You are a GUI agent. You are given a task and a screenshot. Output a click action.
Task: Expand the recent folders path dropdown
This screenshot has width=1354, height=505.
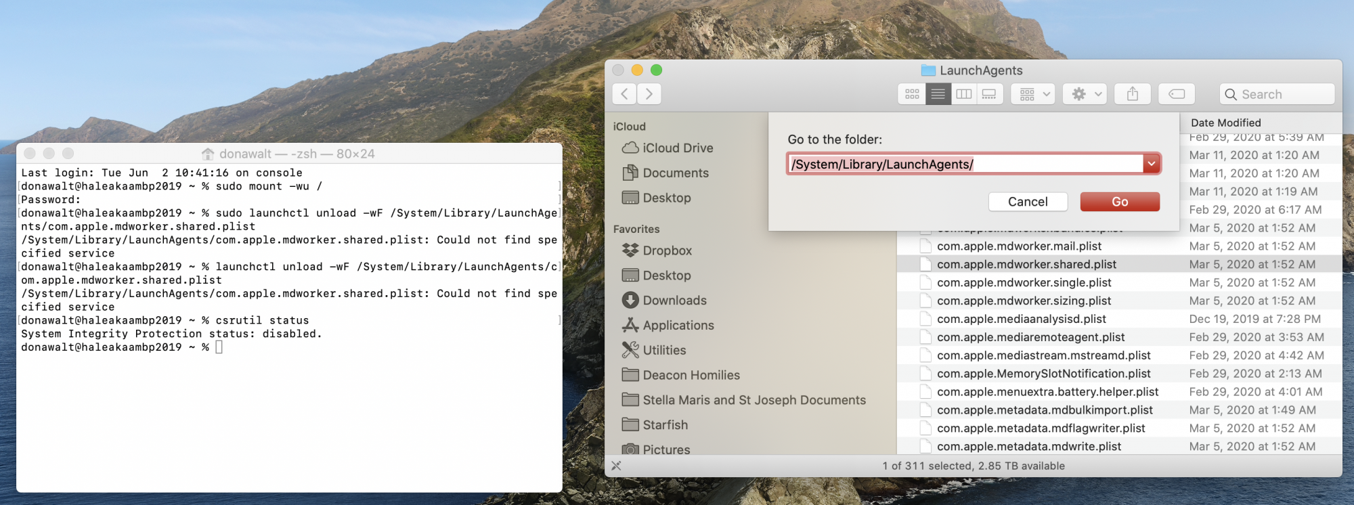[x=1152, y=164]
